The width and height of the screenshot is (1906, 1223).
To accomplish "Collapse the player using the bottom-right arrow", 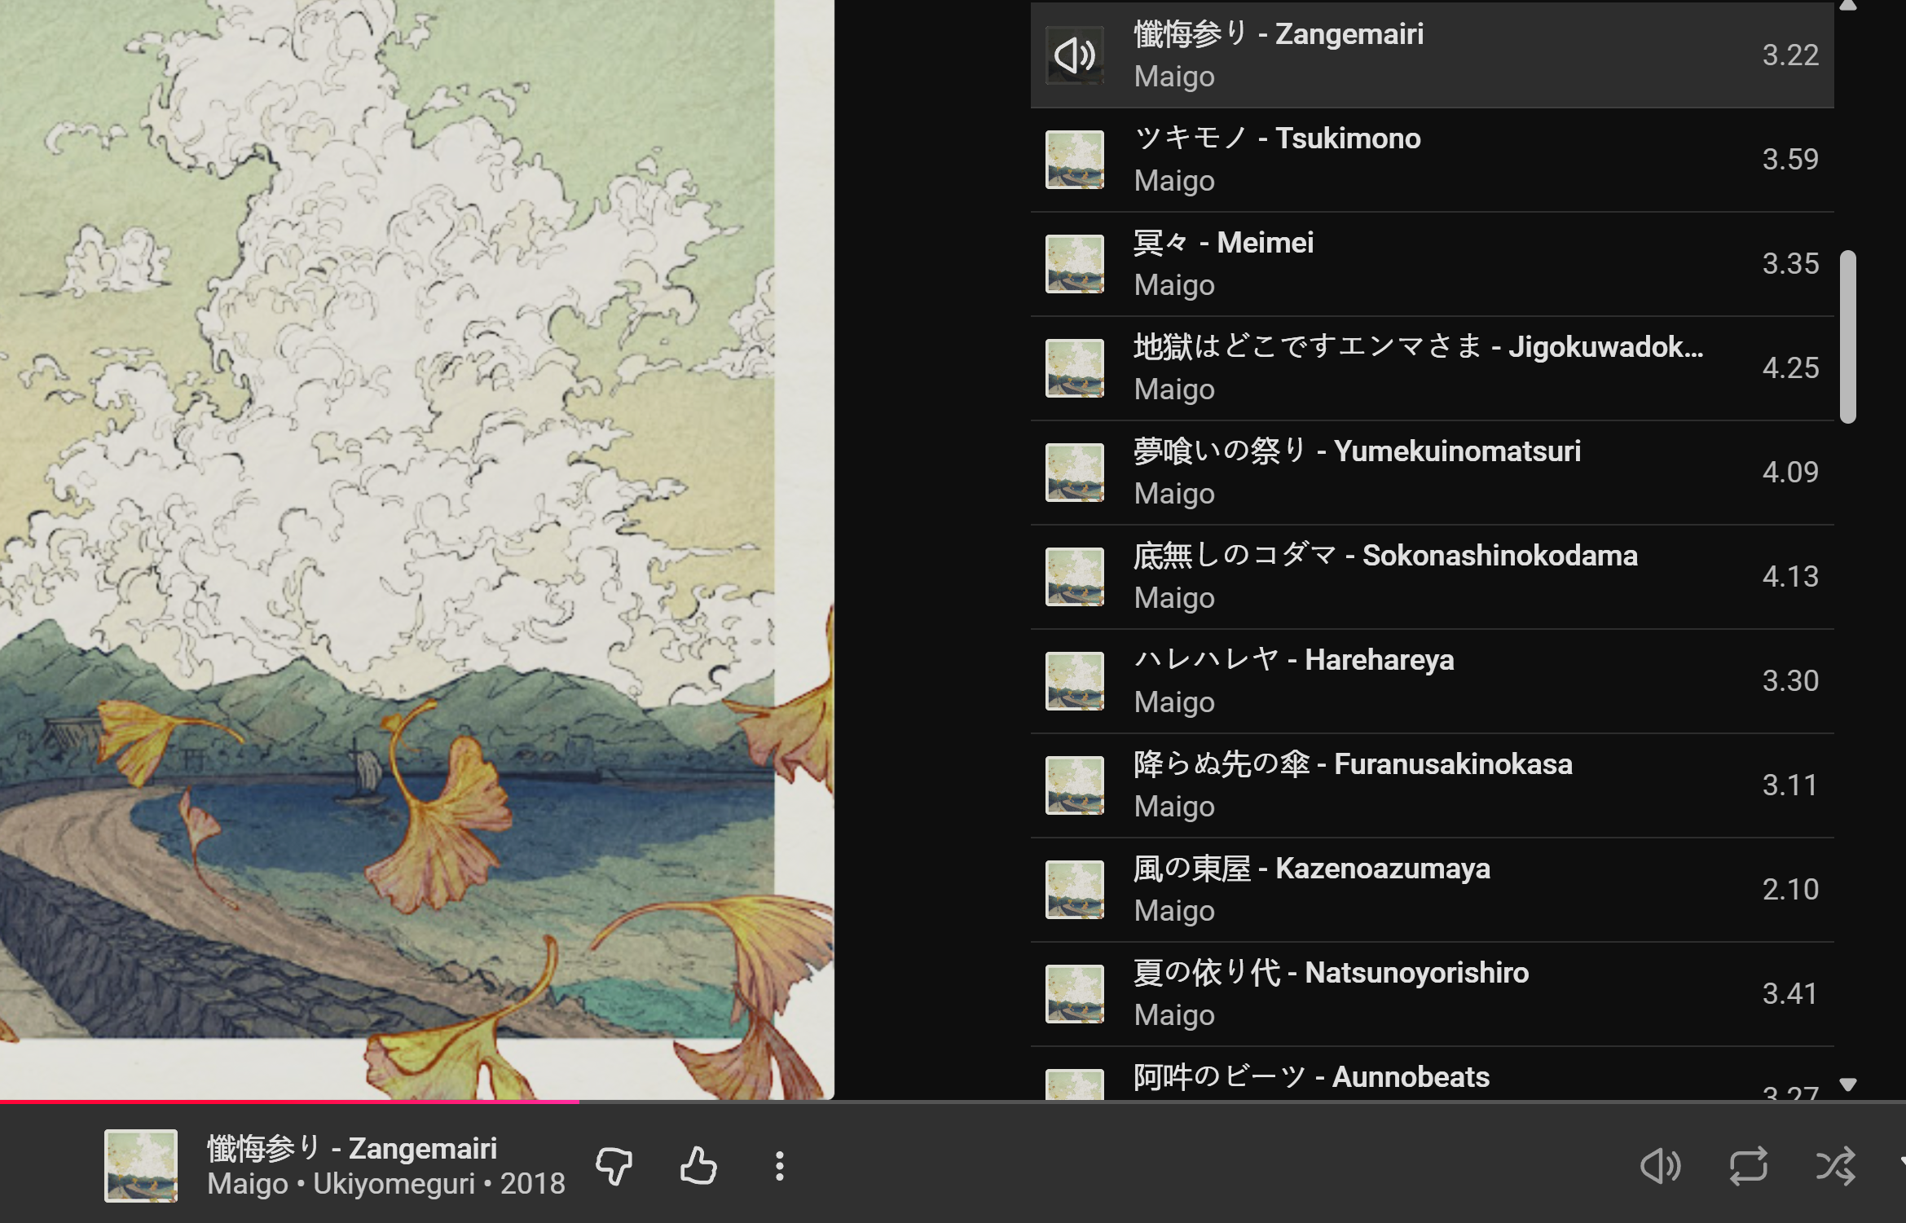I will pyautogui.click(x=1901, y=1160).
